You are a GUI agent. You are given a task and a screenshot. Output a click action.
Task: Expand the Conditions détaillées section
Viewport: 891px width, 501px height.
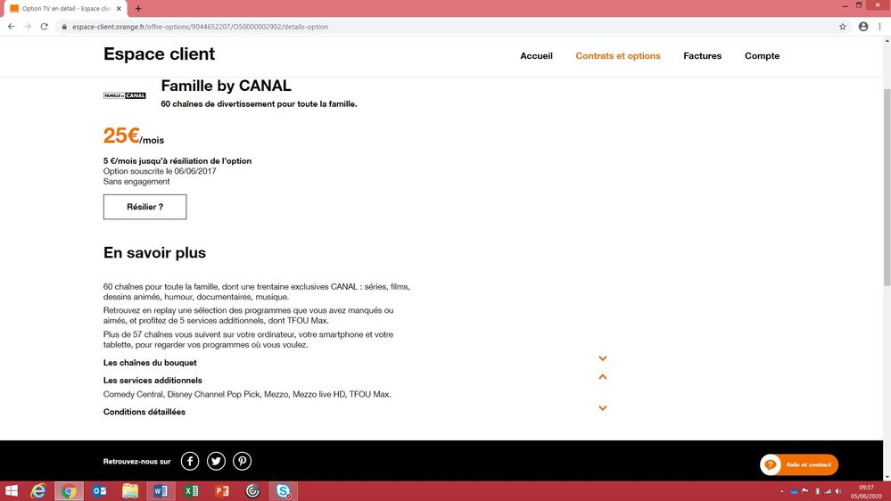coord(602,408)
